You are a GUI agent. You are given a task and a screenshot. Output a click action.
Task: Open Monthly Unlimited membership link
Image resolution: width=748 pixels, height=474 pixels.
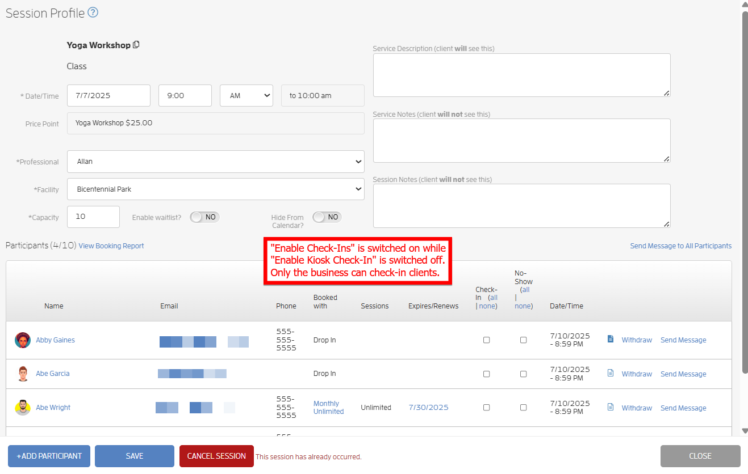click(329, 408)
